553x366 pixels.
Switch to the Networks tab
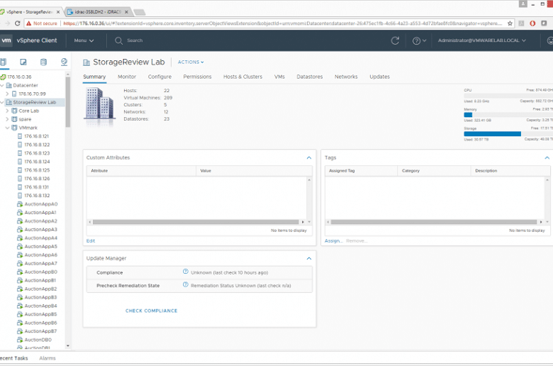tap(346, 77)
